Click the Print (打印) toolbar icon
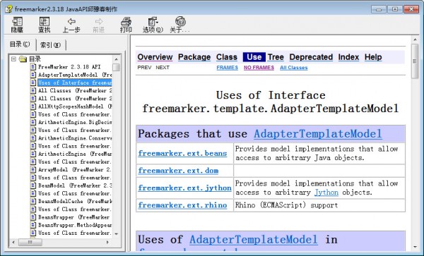Viewport: 424px width, 256px height. [126, 22]
